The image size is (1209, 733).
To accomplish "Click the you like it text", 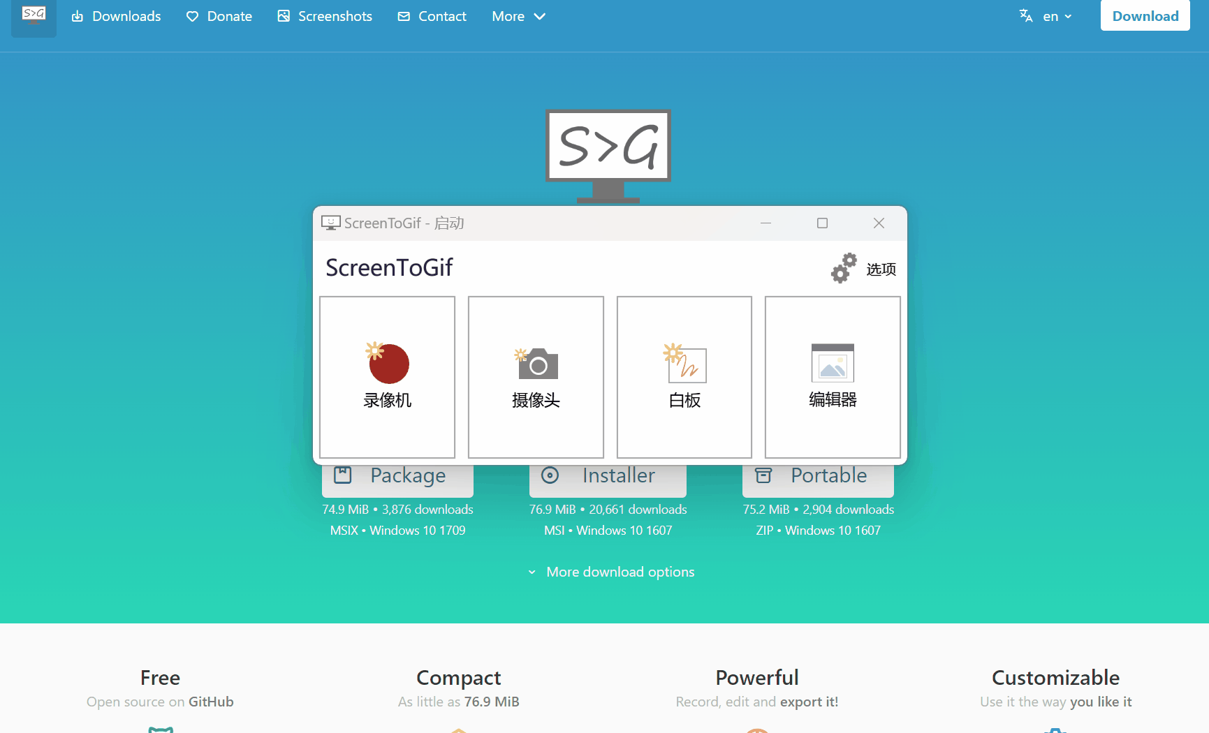I will 1101,702.
